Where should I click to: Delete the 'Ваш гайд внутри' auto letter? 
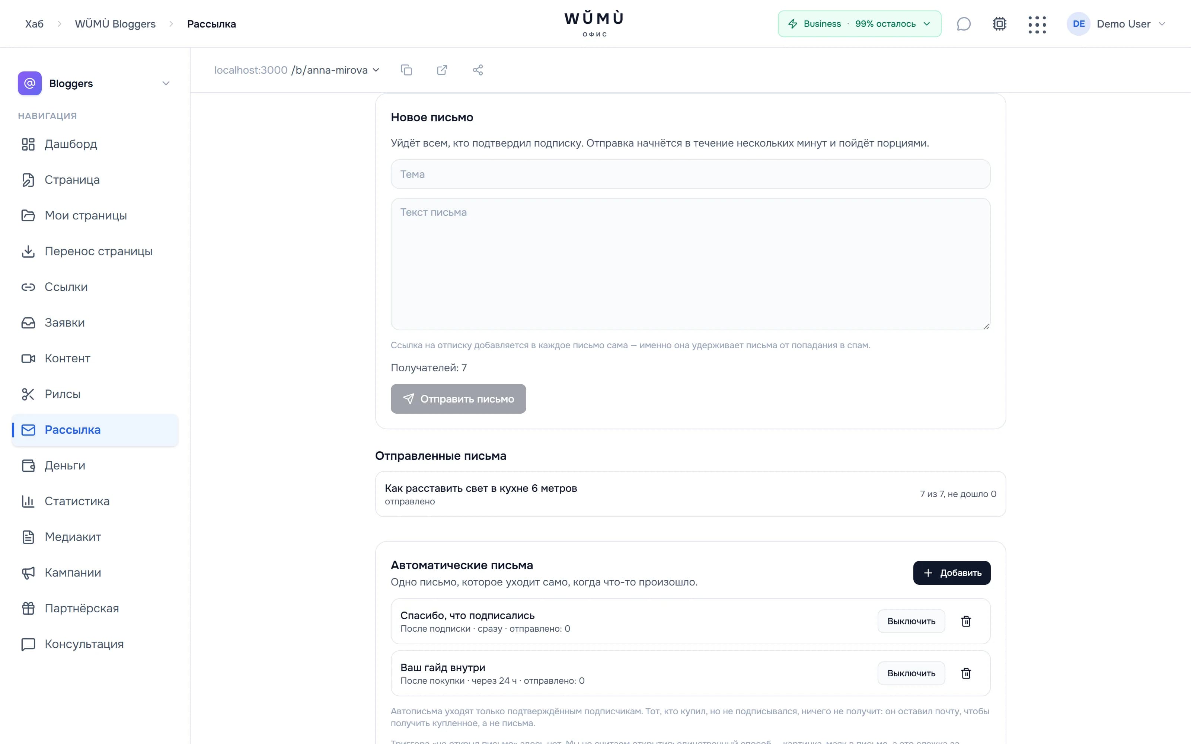(966, 673)
